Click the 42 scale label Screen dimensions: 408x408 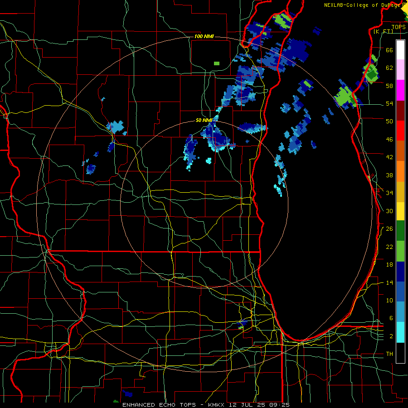pos(389,157)
